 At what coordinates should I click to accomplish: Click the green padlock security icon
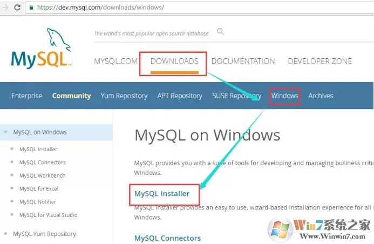31,8
